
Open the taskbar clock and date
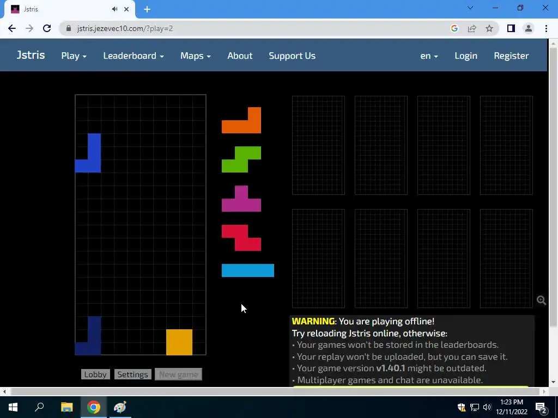(x=512, y=407)
